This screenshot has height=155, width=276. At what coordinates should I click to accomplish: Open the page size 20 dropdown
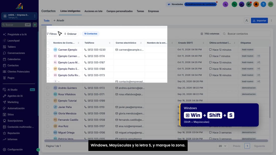tap(222, 146)
